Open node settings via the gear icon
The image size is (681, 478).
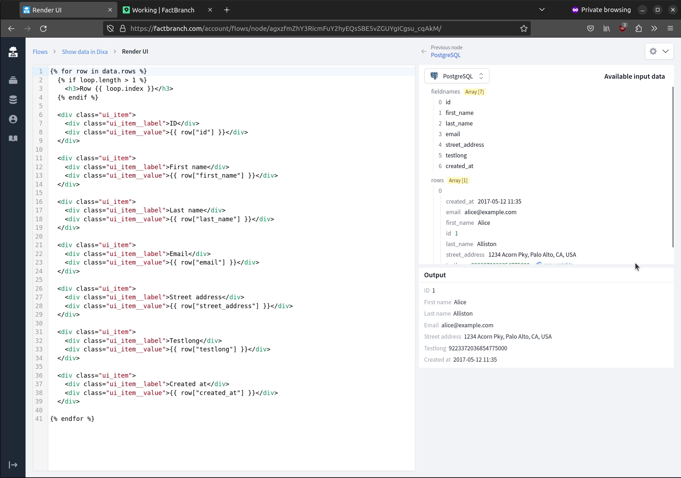coord(653,51)
